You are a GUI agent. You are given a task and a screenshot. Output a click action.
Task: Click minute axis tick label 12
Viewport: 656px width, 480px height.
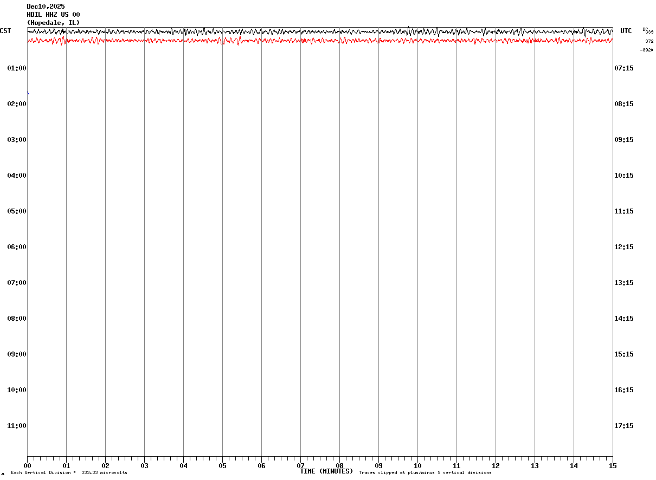(x=496, y=466)
